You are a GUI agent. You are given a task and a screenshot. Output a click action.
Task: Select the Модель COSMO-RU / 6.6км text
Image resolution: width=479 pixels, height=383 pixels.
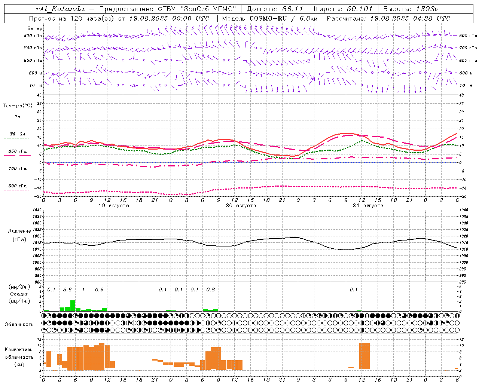pyautogui.click(x=269, y=18)
